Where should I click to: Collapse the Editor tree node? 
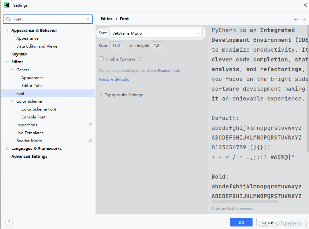pos(7,62)
